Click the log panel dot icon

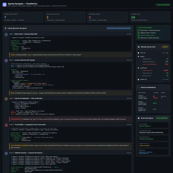pos(6,28)
